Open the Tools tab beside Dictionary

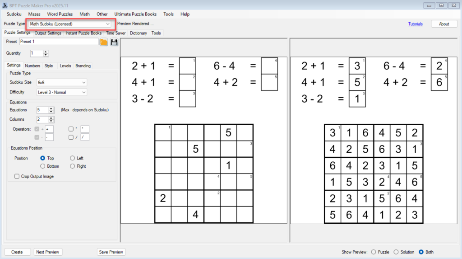pos(156,33)
